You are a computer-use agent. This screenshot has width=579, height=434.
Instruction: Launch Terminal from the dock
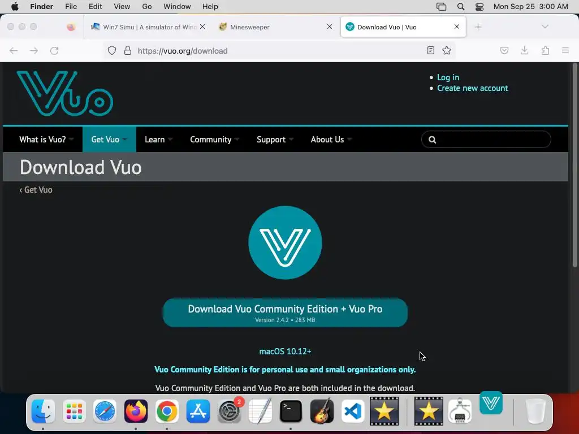point(291,411)
